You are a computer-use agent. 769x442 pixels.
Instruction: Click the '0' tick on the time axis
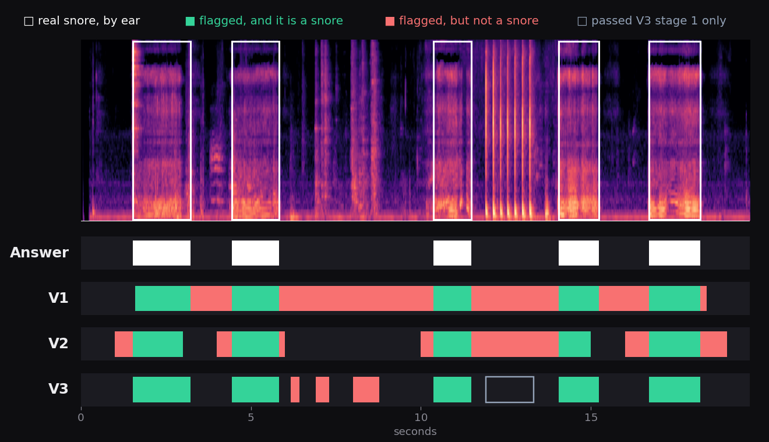[x=81, y=418]
